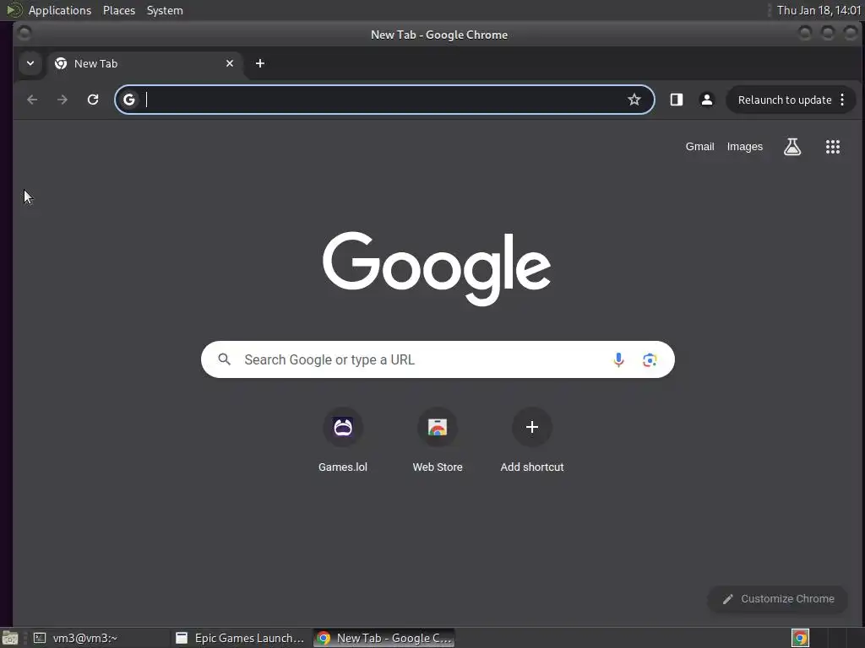Open a new tab with the plus button
865x648 pixels.
coord(260,63)
